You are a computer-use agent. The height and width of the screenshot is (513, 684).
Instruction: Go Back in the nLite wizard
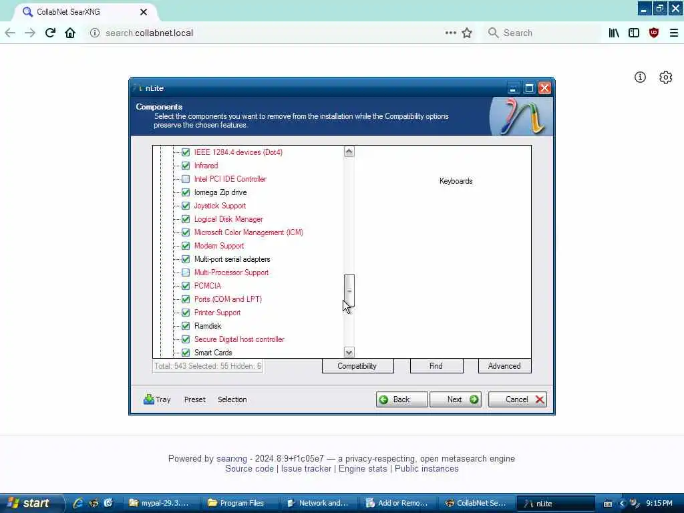[401, 399]
